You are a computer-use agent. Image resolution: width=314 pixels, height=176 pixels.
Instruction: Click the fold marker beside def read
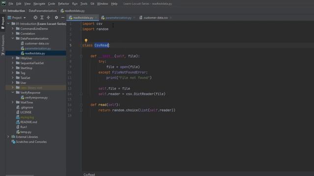click(81, 105)
